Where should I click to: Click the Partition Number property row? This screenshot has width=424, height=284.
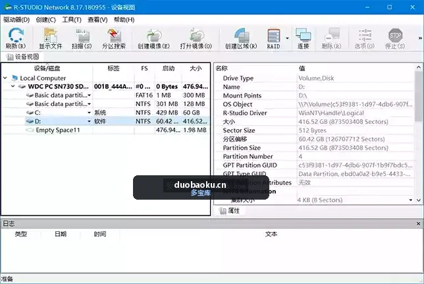coord(314,156)
